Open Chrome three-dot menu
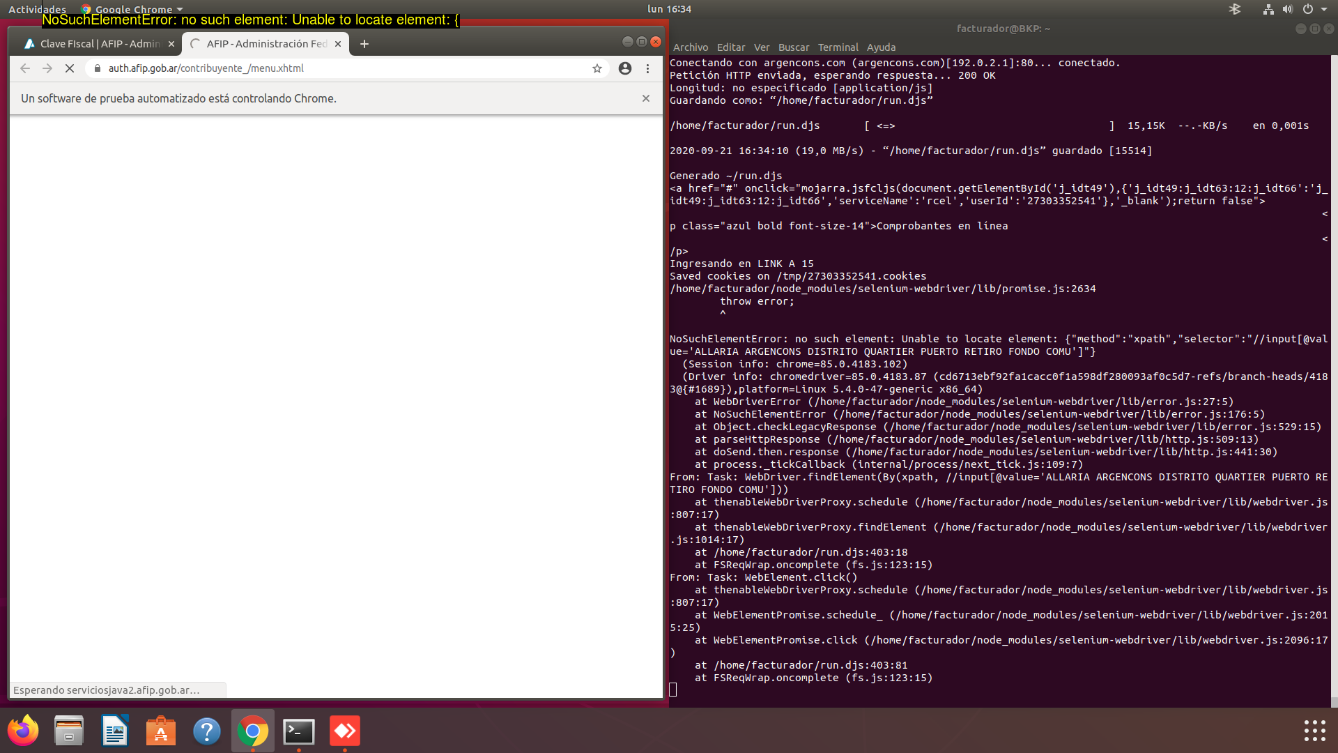 tap(648, 68)
